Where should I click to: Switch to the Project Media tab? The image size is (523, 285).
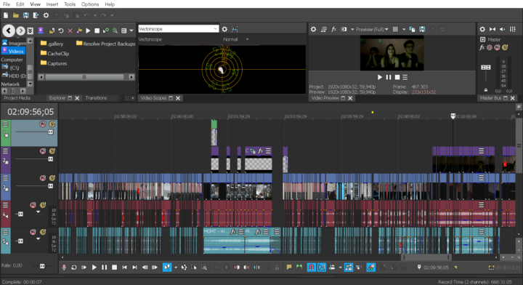17,98
